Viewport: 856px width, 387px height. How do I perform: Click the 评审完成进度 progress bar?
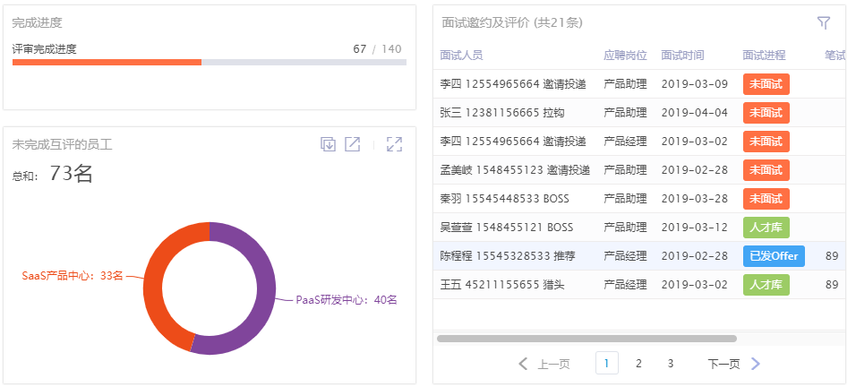[210, 62]
